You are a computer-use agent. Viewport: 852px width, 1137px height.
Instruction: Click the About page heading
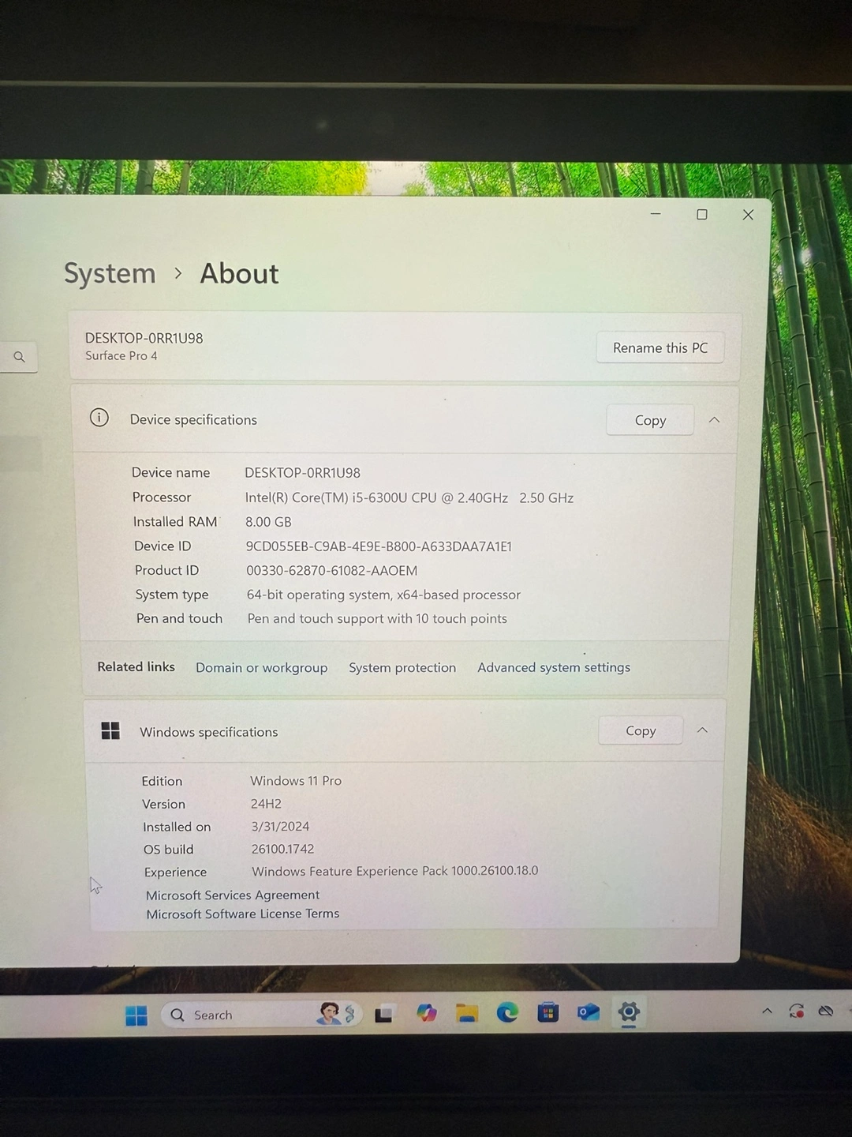point(239,273)
